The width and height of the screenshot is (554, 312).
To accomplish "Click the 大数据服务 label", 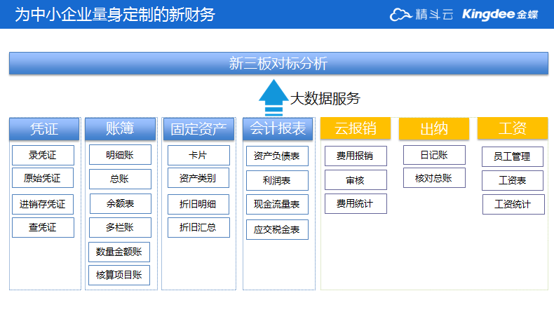I will point(325,99).
